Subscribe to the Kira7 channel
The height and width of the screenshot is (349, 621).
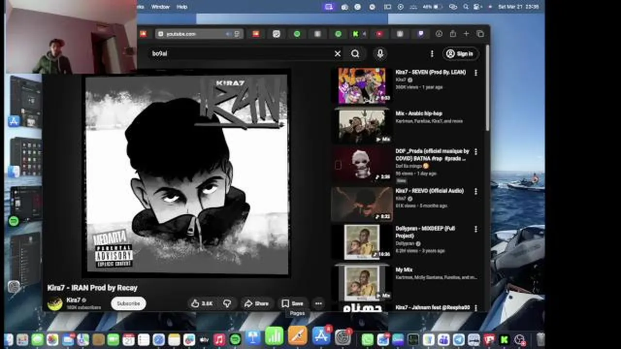point(128,303)
